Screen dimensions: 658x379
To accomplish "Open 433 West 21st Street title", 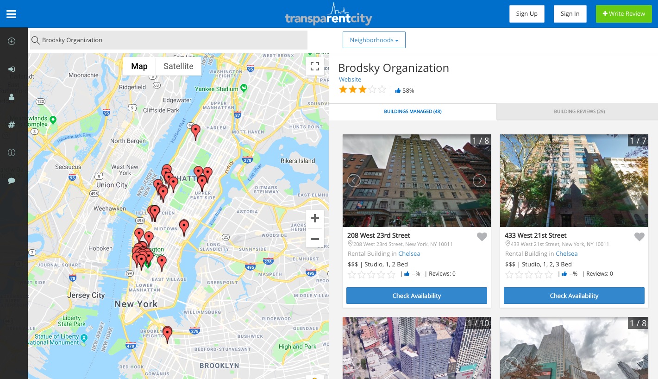I will click(x=536, y=235).
